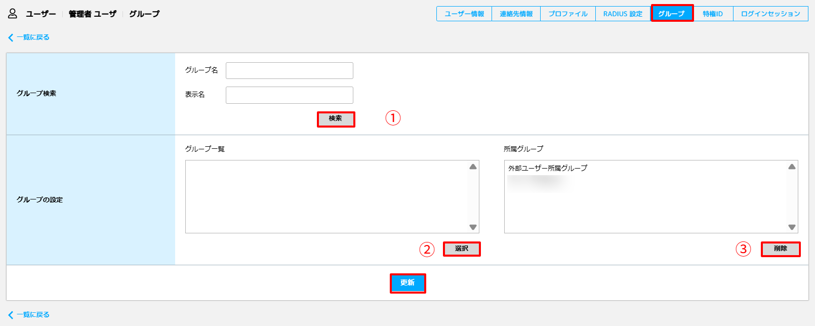815x326 pixels.
Task: Open the RADIUS 設定 tab
Action: pyautogui.click(x=623, y=14)
